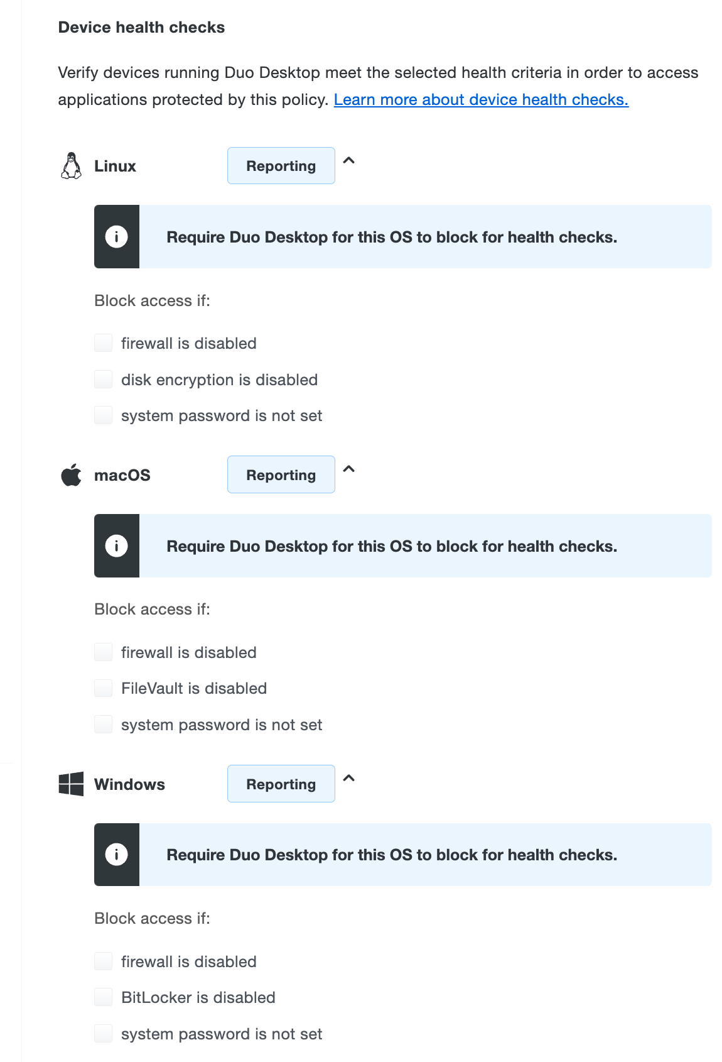The image size is (722, 1062).
Task: Check BitLocker is disabled for Windows
Action: pyautogui.click(x=103, y=997)
